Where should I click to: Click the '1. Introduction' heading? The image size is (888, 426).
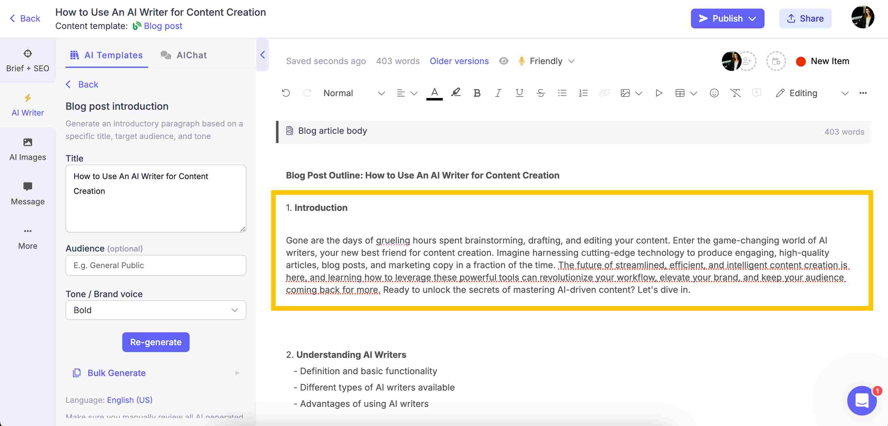pyautogui.click(x=317, y=207)
